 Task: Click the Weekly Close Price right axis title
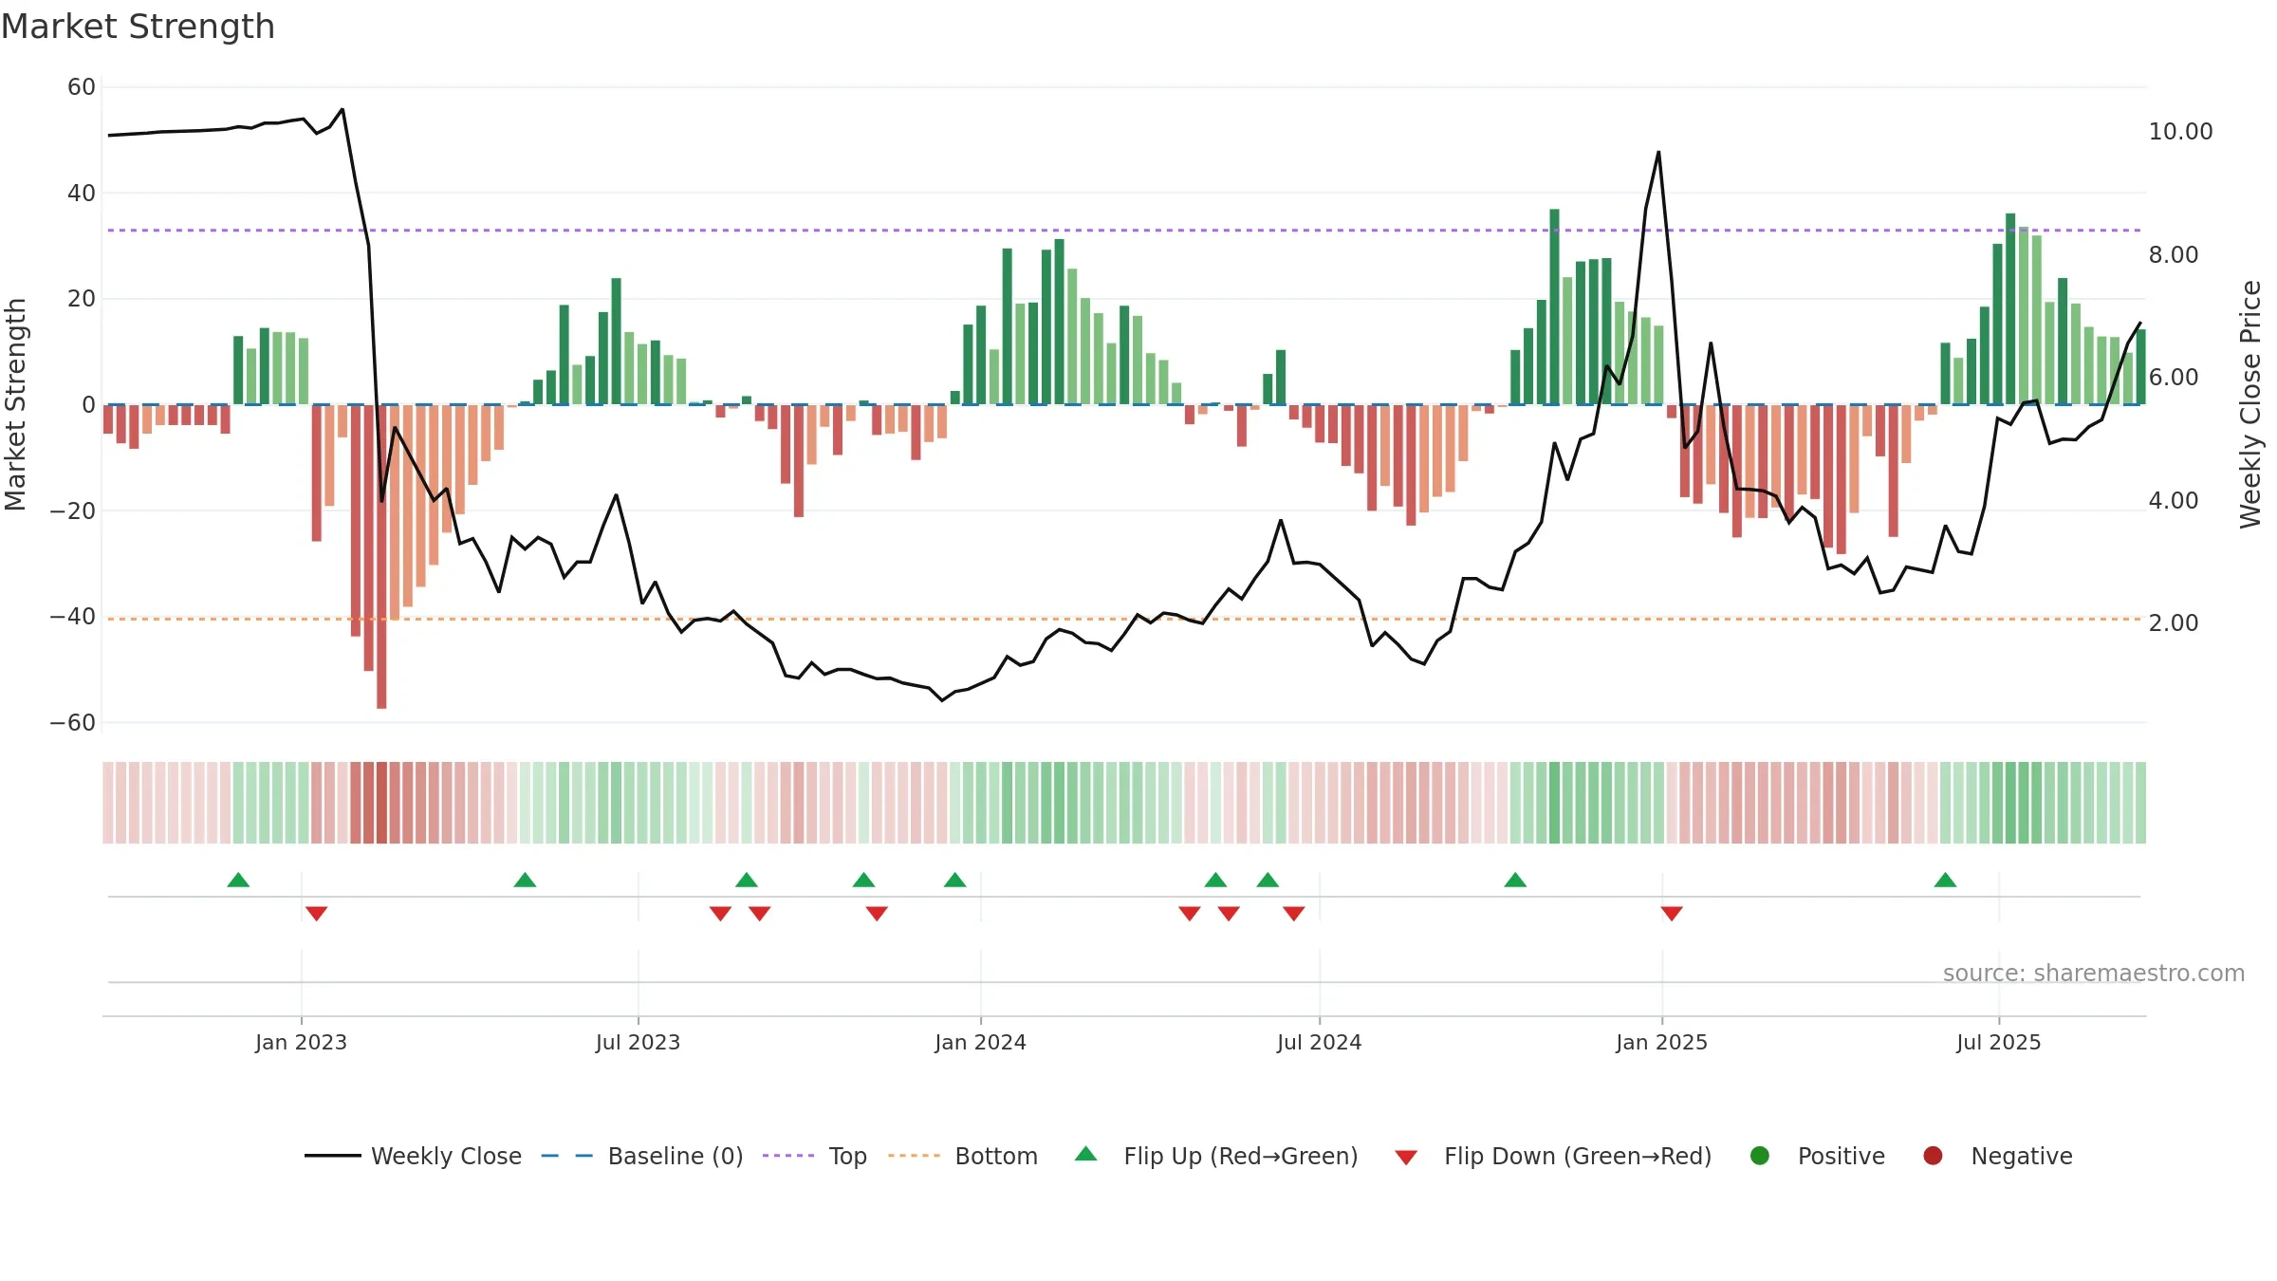point(2250,404)
